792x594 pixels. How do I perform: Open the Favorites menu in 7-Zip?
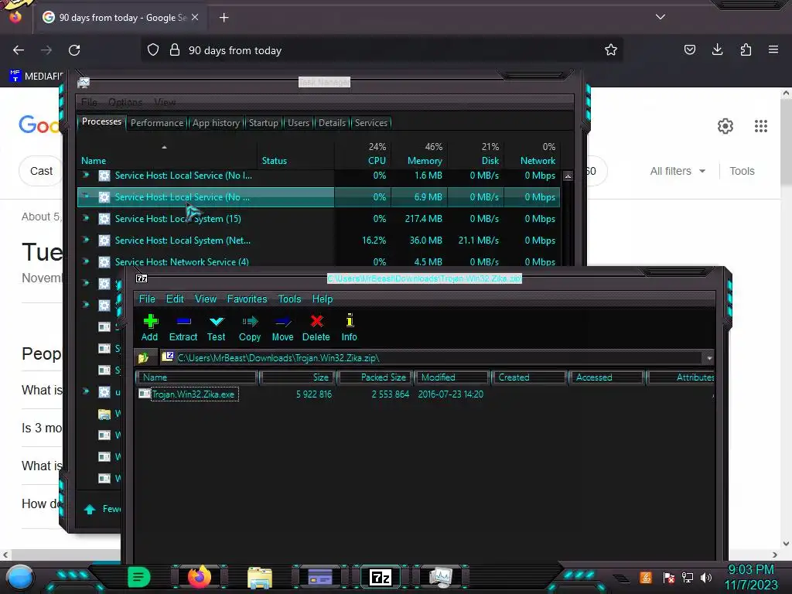247,299
